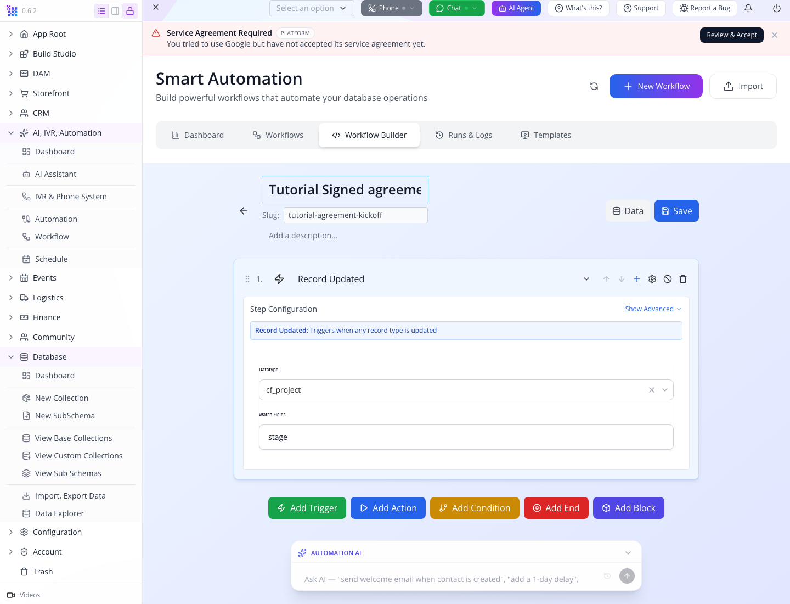Send the Automation AI prompt
This screenshot has width=790, height=604.
(x=627, y=576)
